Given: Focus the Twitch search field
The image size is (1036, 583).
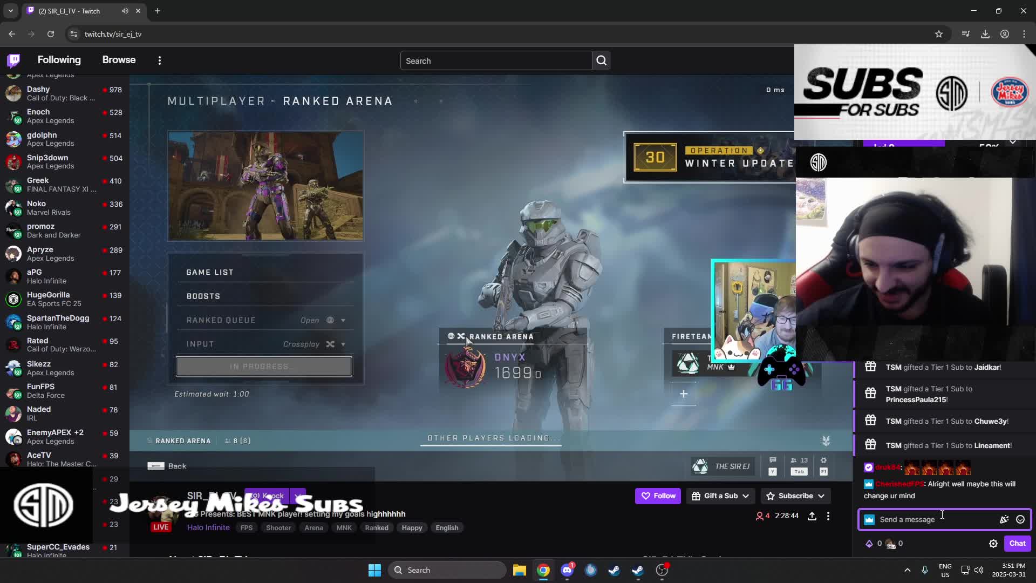Looking at the screenshot, I should (x=496, y=60).
